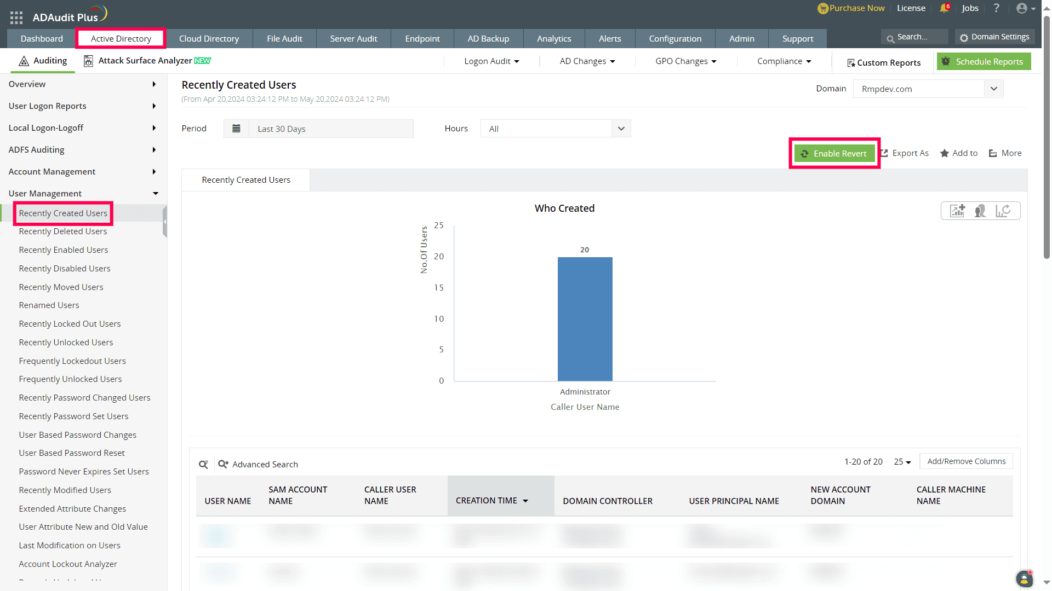Open the notification bell
1052x591 pixels.
(x=944, y=8)
